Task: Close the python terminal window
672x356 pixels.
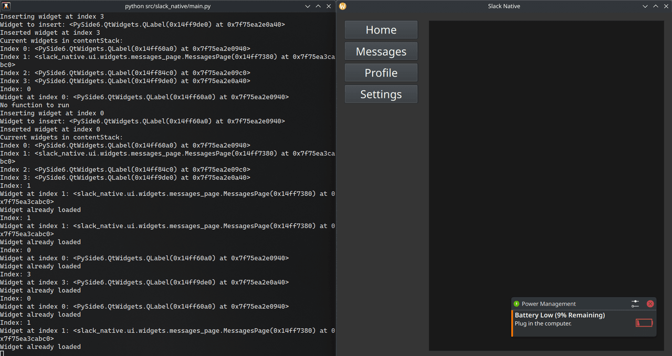Action: [x=328, y=6]
